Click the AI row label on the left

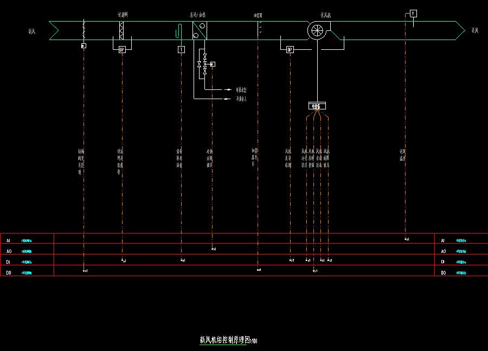click(x=9, y=240)
